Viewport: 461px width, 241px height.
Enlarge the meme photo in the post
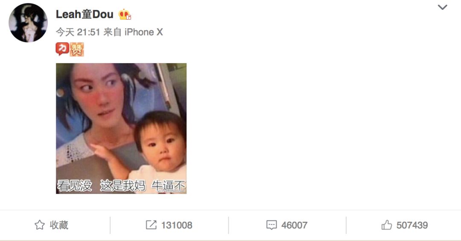(121, 128)
